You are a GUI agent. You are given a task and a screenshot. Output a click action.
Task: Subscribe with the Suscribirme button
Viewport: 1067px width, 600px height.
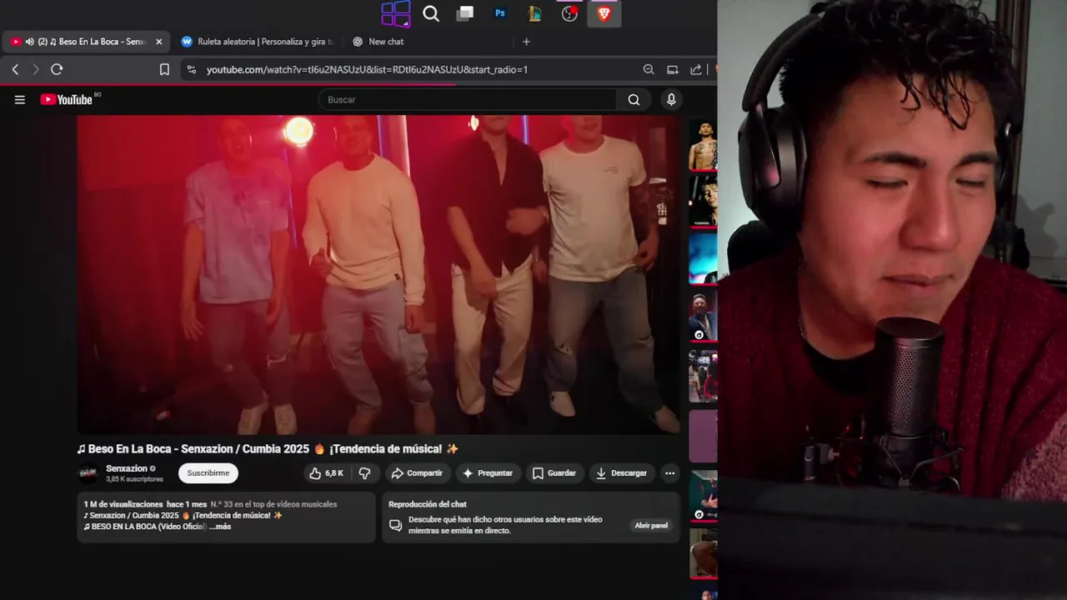pyautogui.click(x=208, y=473)
